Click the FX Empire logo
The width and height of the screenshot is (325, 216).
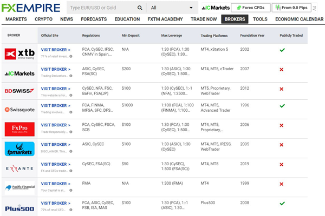click(x=31, y=8)
